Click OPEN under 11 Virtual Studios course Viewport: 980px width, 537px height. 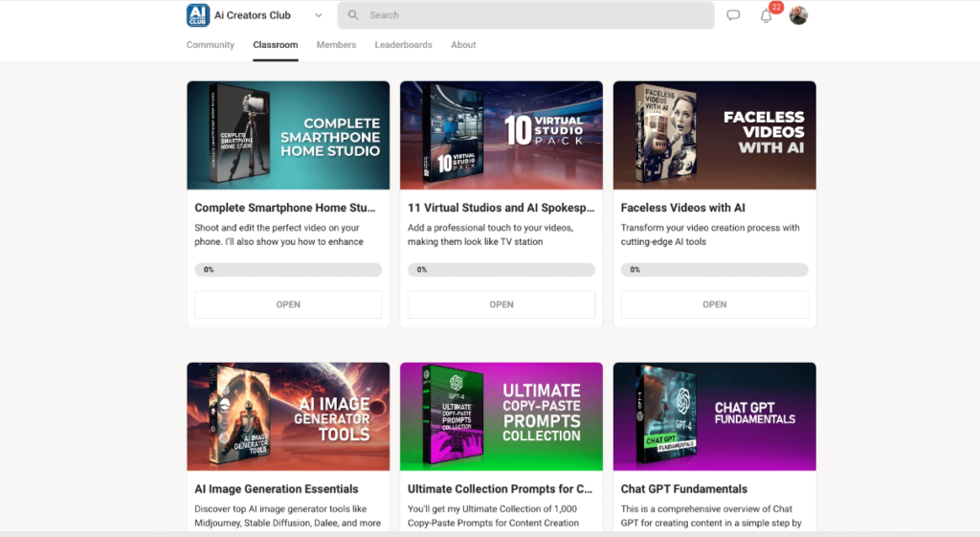coord(501,304)
